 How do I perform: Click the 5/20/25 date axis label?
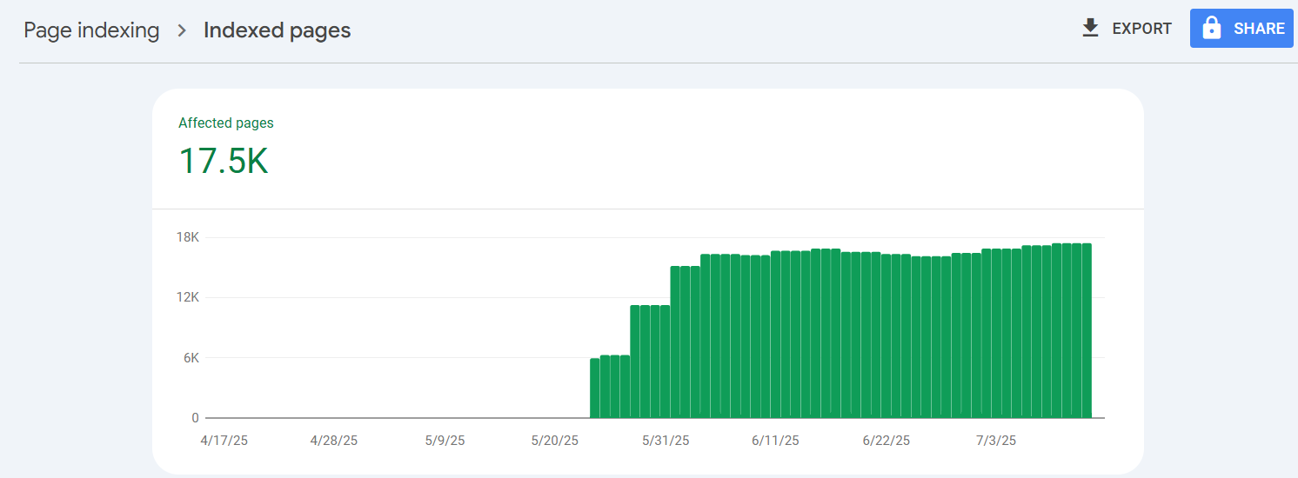click(555, 441)
